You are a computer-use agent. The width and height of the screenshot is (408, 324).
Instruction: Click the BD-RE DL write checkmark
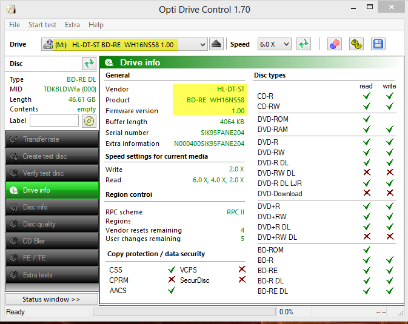[390, 291]
